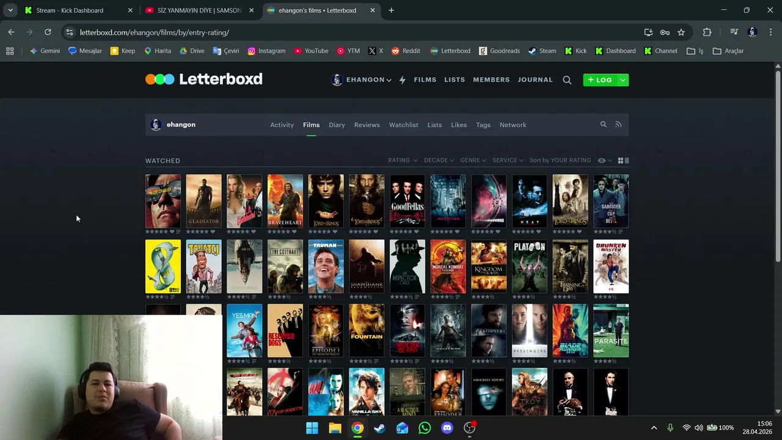
Task: Open the Chrome three-dot menu
Action: coord(771,32)
